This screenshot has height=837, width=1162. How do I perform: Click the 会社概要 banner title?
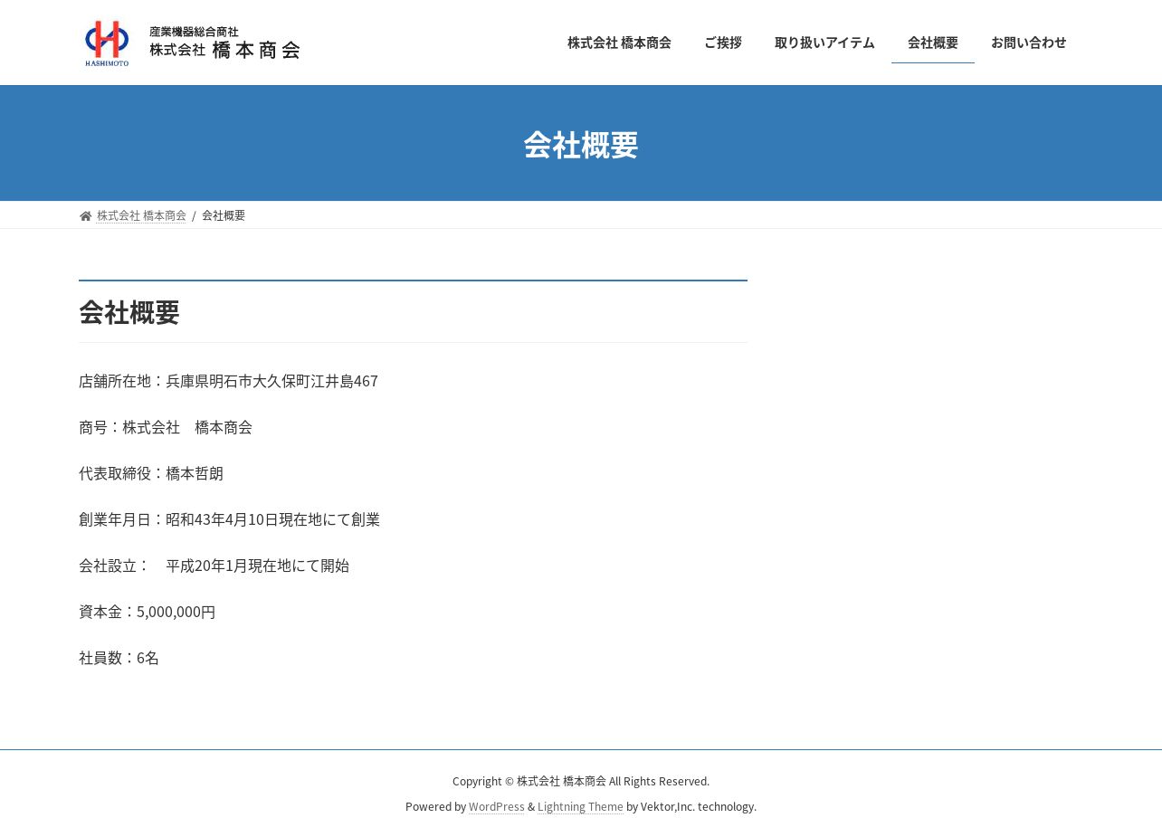pos(581,145)
